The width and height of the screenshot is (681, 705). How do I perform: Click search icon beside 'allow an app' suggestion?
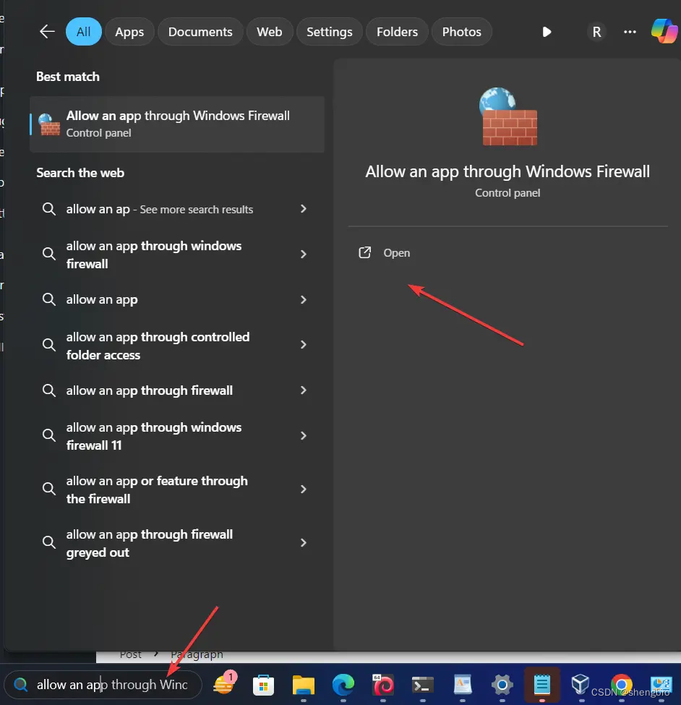coord(49,299)
